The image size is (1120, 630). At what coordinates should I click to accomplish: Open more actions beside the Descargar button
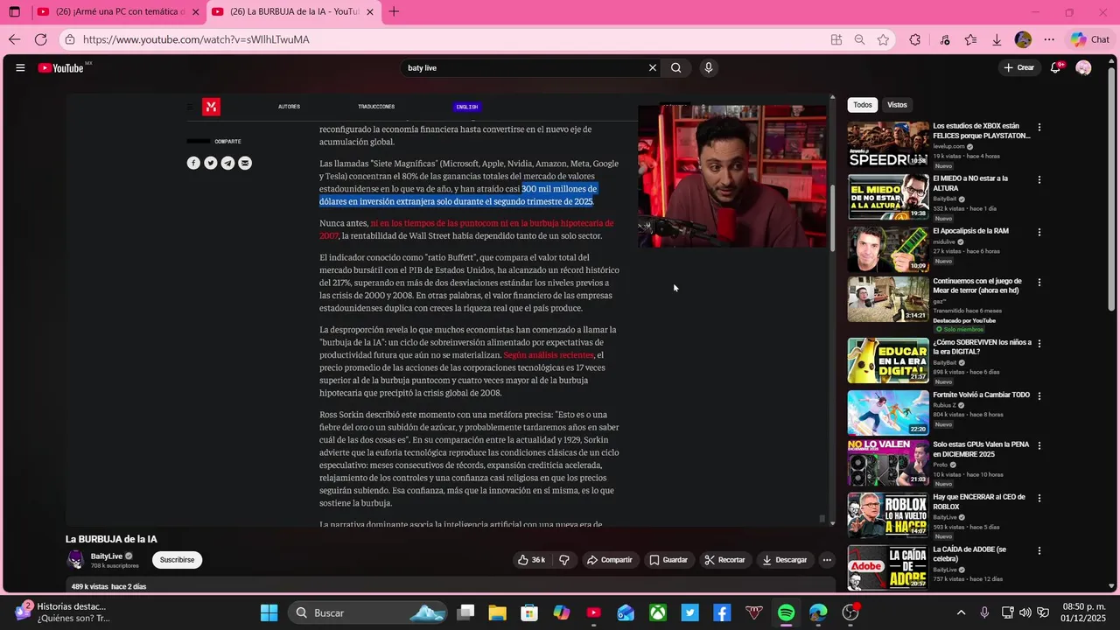[827, 560]
